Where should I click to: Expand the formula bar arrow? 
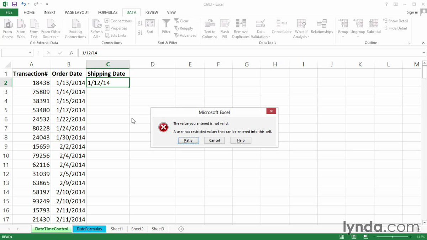coord(423,53)
